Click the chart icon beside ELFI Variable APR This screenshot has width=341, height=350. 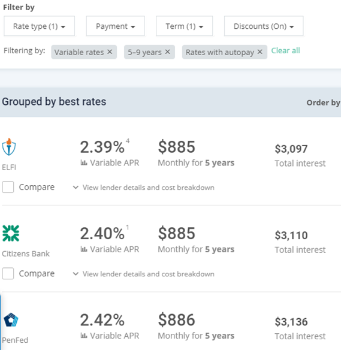pyautogui.click(x=84, y=163)
